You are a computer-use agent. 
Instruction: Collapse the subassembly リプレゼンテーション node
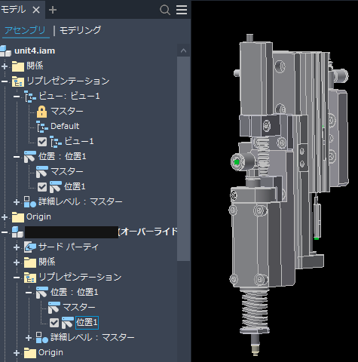click(x=17, y=278)
